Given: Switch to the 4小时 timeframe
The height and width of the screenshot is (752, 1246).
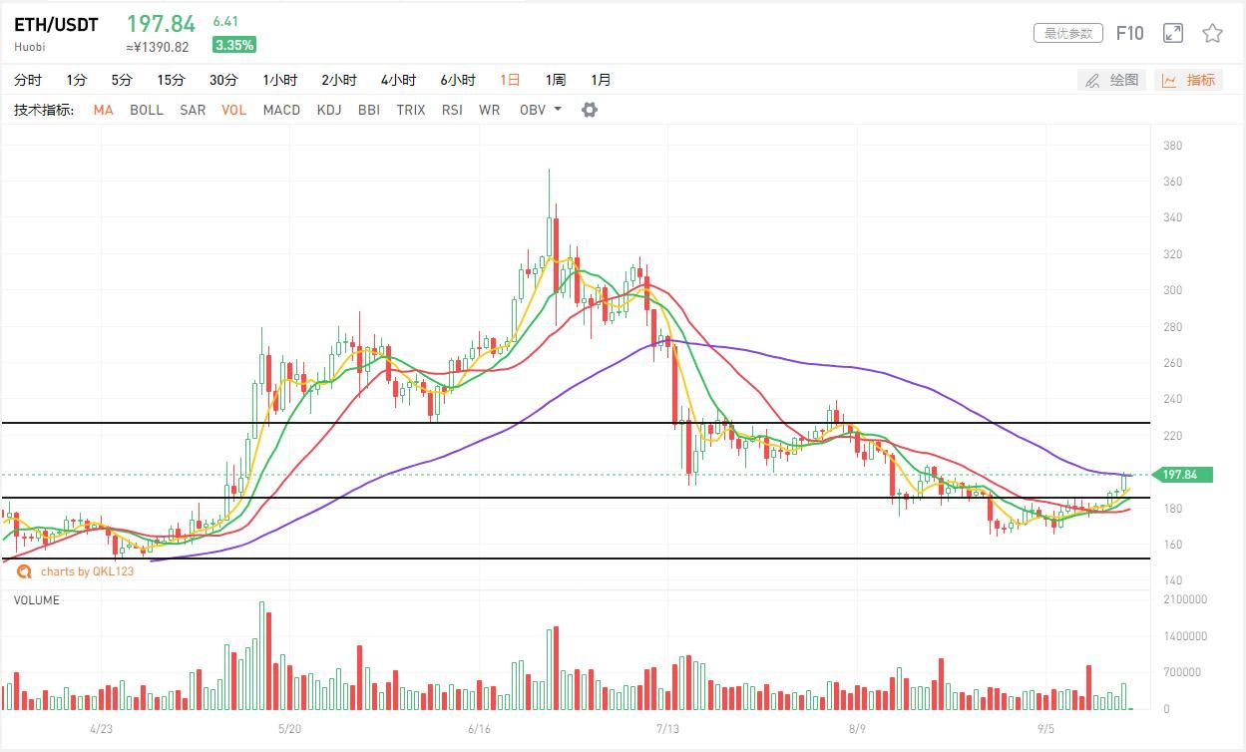Looking at the screenshot, I should 399,80.
